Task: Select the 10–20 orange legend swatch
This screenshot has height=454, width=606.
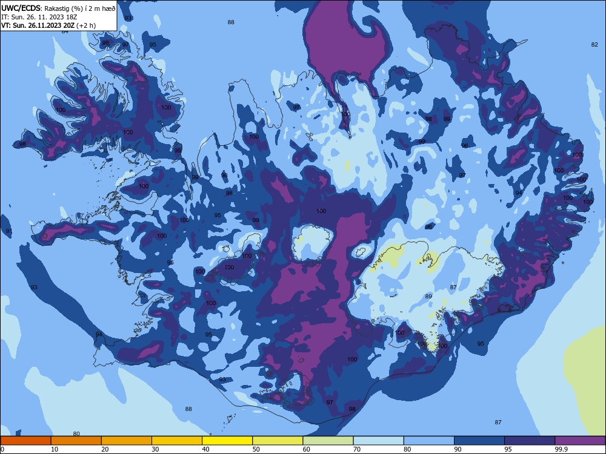Action: point(76,441)
